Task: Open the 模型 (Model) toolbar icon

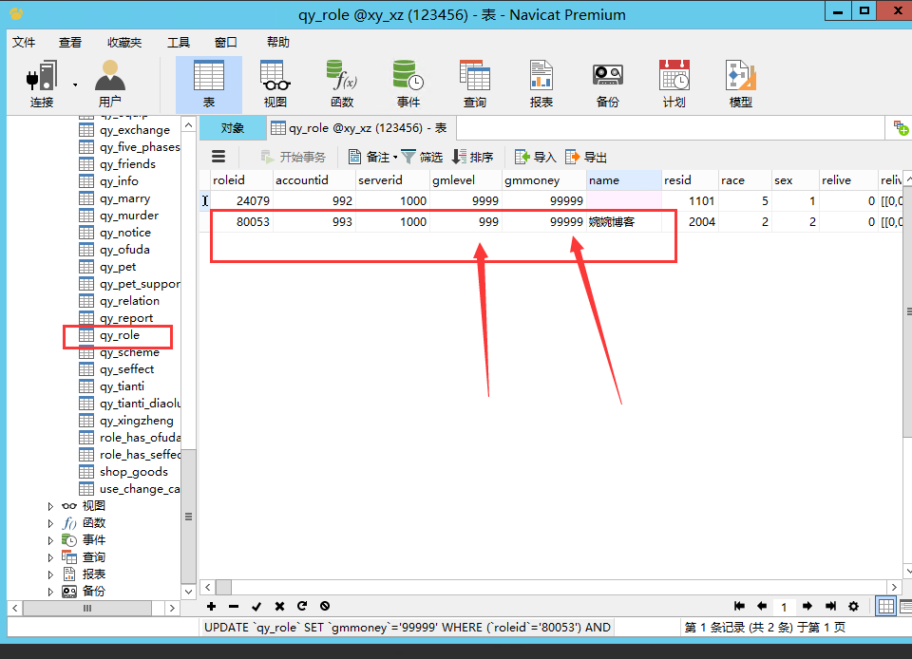Action: (x=740, y=84)
